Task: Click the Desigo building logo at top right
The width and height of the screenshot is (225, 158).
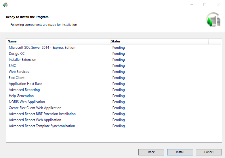Action: 213,20
